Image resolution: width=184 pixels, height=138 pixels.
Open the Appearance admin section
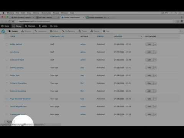(x=40, y=31)
